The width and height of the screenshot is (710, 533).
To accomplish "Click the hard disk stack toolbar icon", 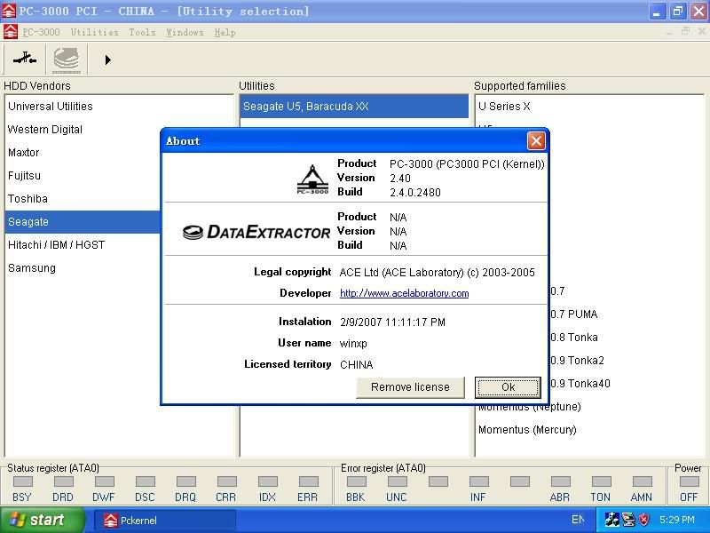I will (x=67, y=60).
